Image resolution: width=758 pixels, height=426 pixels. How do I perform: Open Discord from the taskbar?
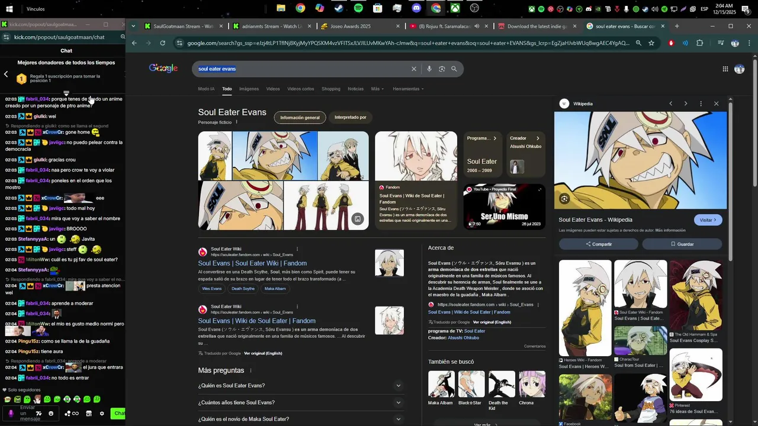pyautogui.click(x=416, y=8)
